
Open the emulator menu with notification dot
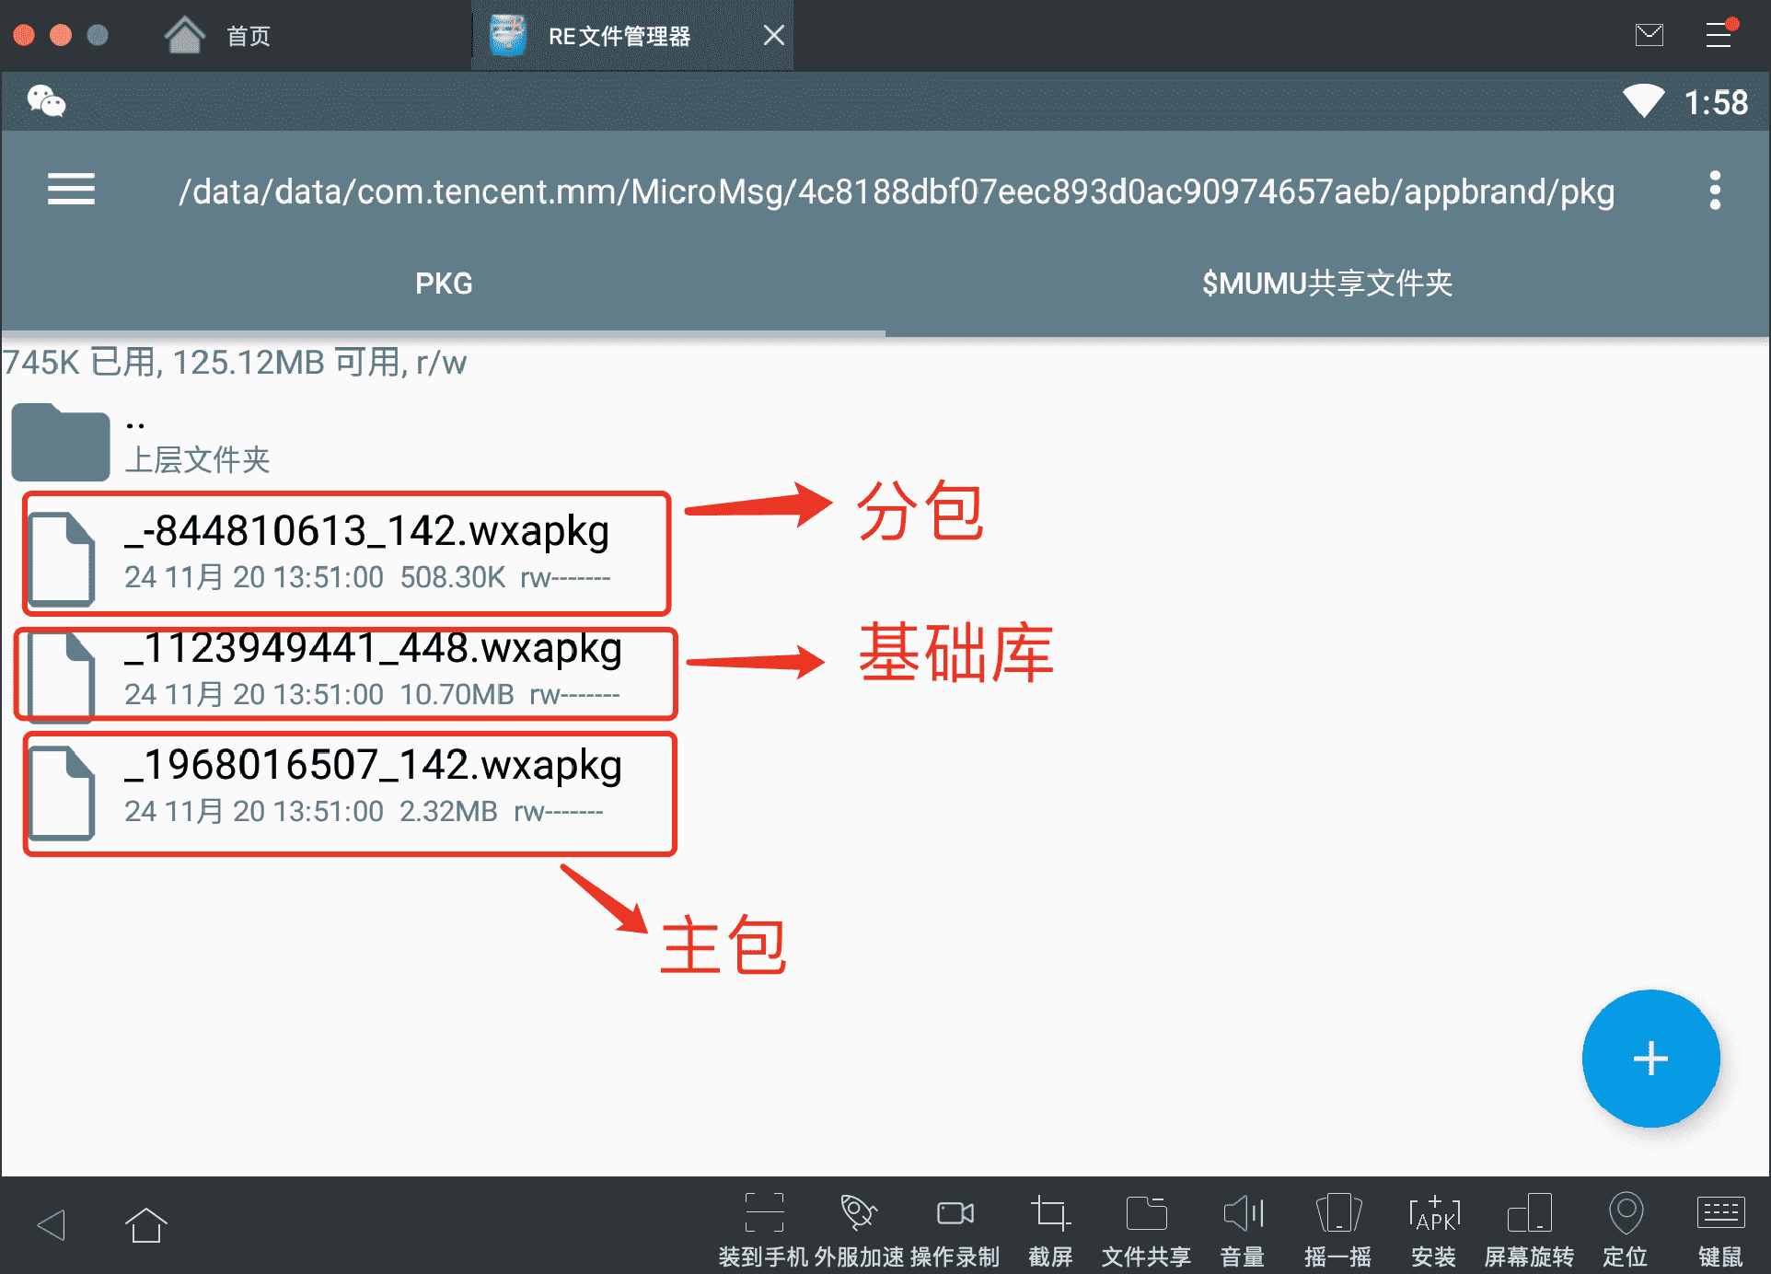(x=1719, y=34)
